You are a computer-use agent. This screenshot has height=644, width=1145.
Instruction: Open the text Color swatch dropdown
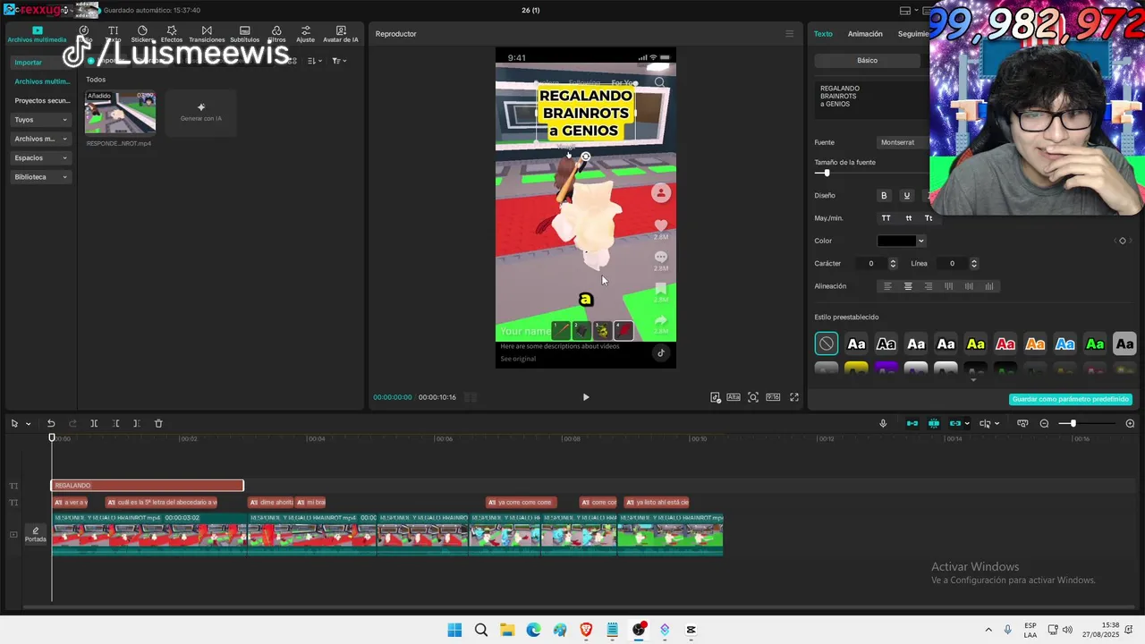pos(901,241)
